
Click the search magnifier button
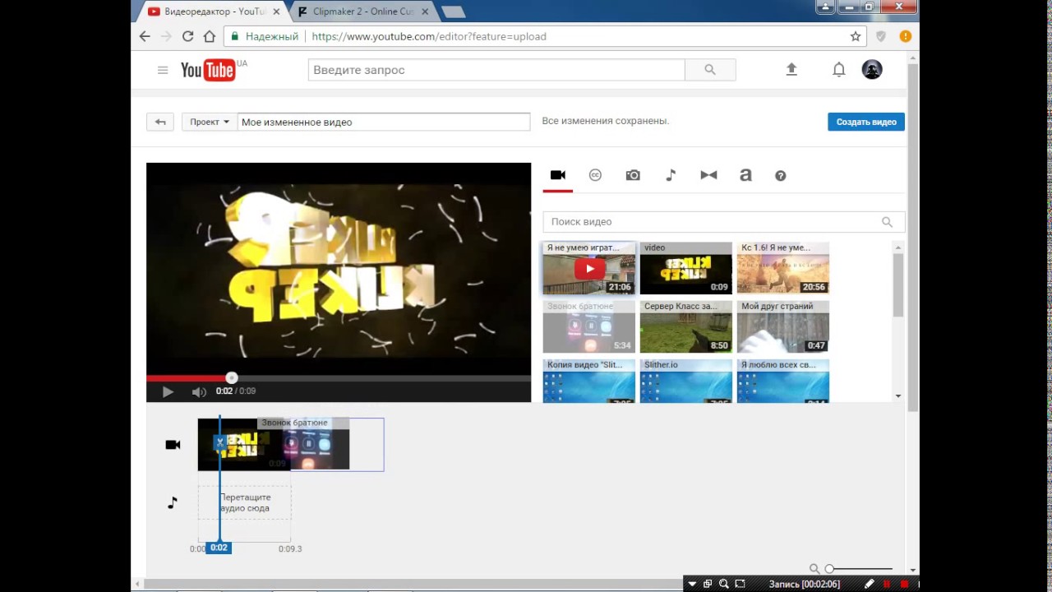[x=710, y=70]
